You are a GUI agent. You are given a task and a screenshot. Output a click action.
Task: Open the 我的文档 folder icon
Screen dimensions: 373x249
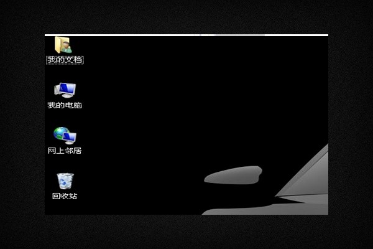point(63,45)
